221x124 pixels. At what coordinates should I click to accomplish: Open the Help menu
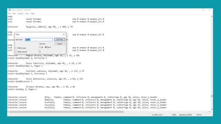coord(32,14)
